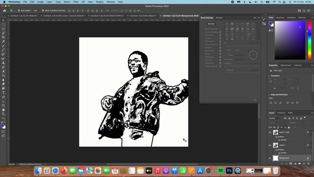Open the Brush Settings dock icon
The width and height of the screenshot is (314, 177).
(x=264, y=19)
